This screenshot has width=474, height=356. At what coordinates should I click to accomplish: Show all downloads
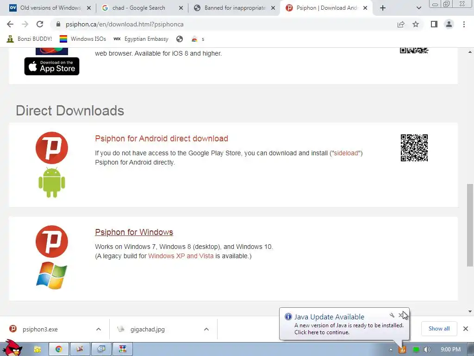pos(439,329)
